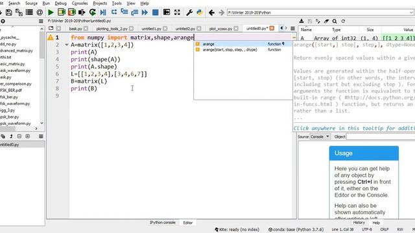
Task: Open the Search menu
Action: click(x=14, y=3)
